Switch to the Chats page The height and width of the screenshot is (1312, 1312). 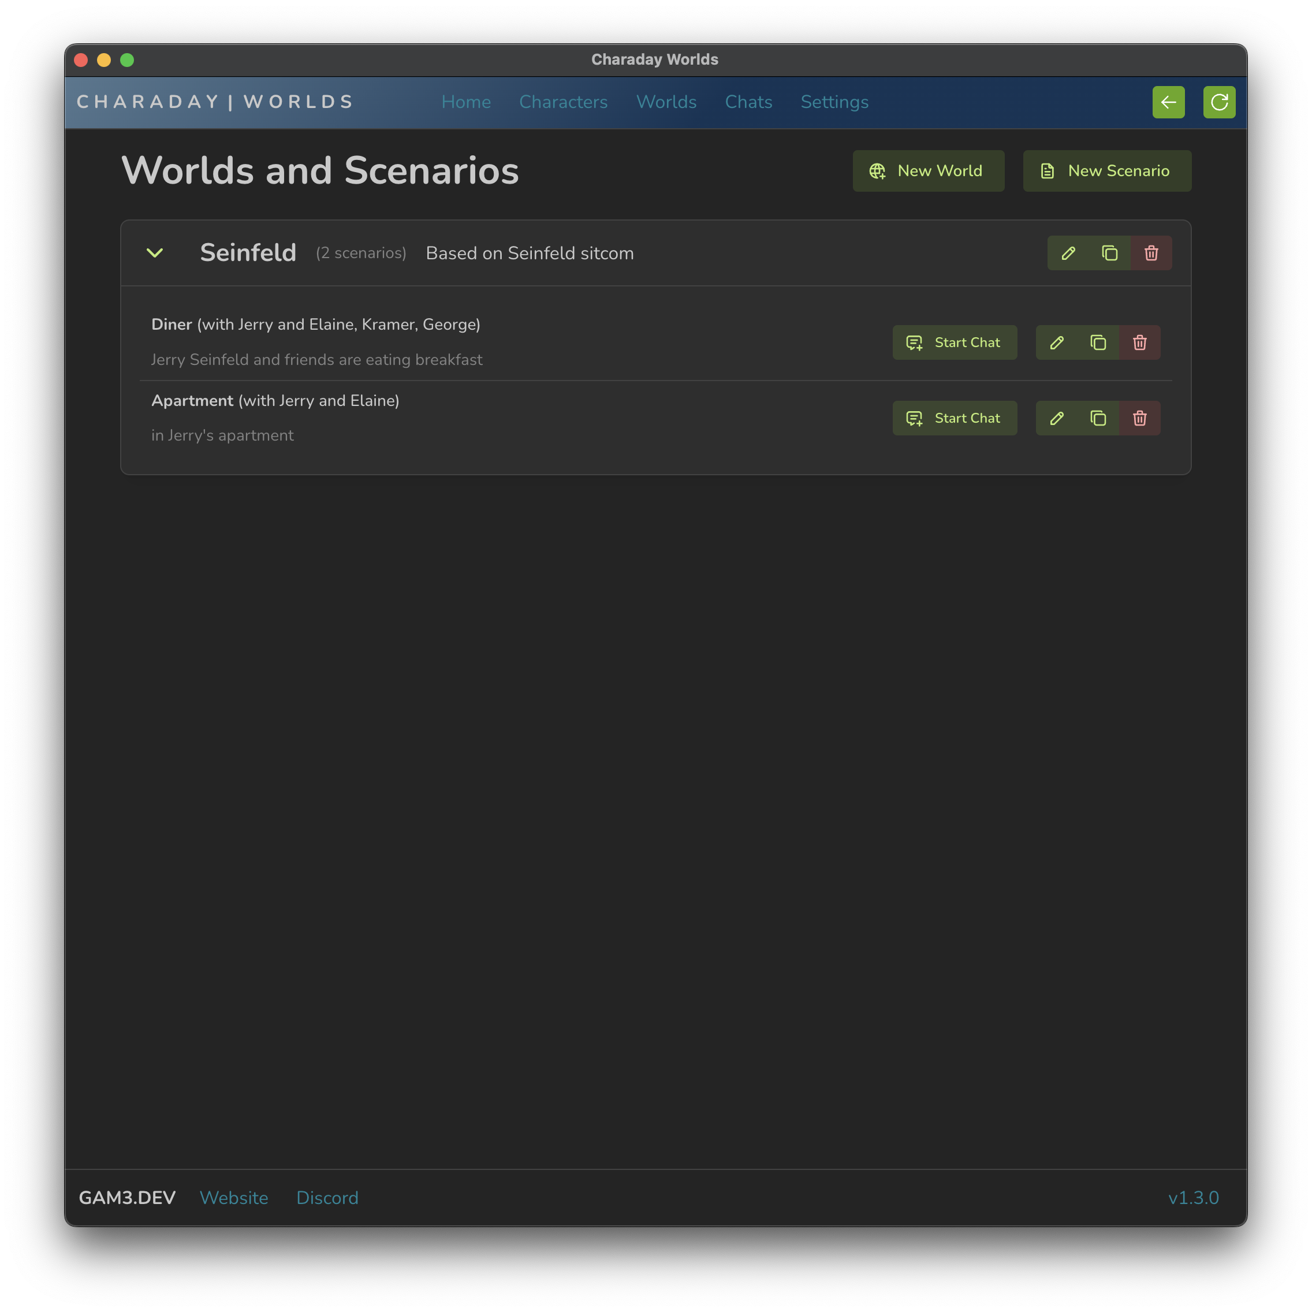coord(748,102)
